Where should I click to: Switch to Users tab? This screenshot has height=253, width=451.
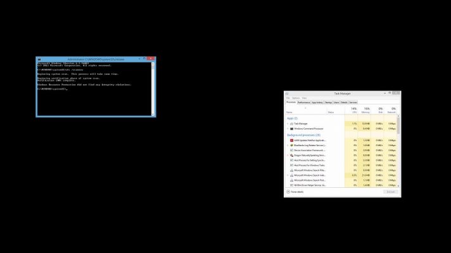pos(336,102)
